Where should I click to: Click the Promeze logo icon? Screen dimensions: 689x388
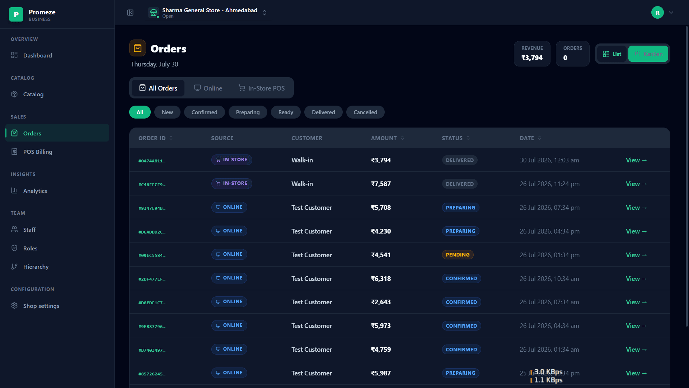[x=16, y=14]
